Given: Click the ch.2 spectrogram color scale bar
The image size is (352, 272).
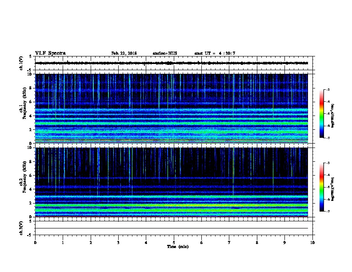Looking at the screenshot, I should [321, 187].
